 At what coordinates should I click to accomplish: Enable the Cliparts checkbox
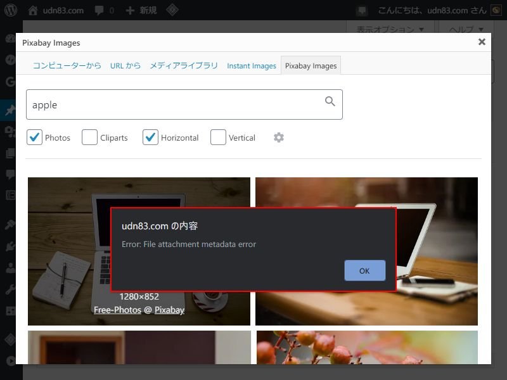[x=89, y=137]
